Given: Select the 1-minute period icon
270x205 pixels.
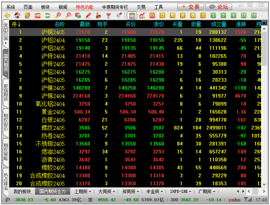Looking at the screenshot, I should [x=213, y=16].
